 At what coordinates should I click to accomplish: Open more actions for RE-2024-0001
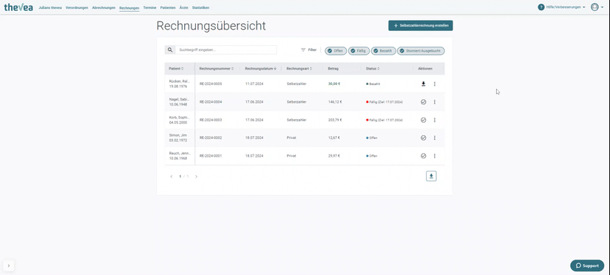point(435,155)
